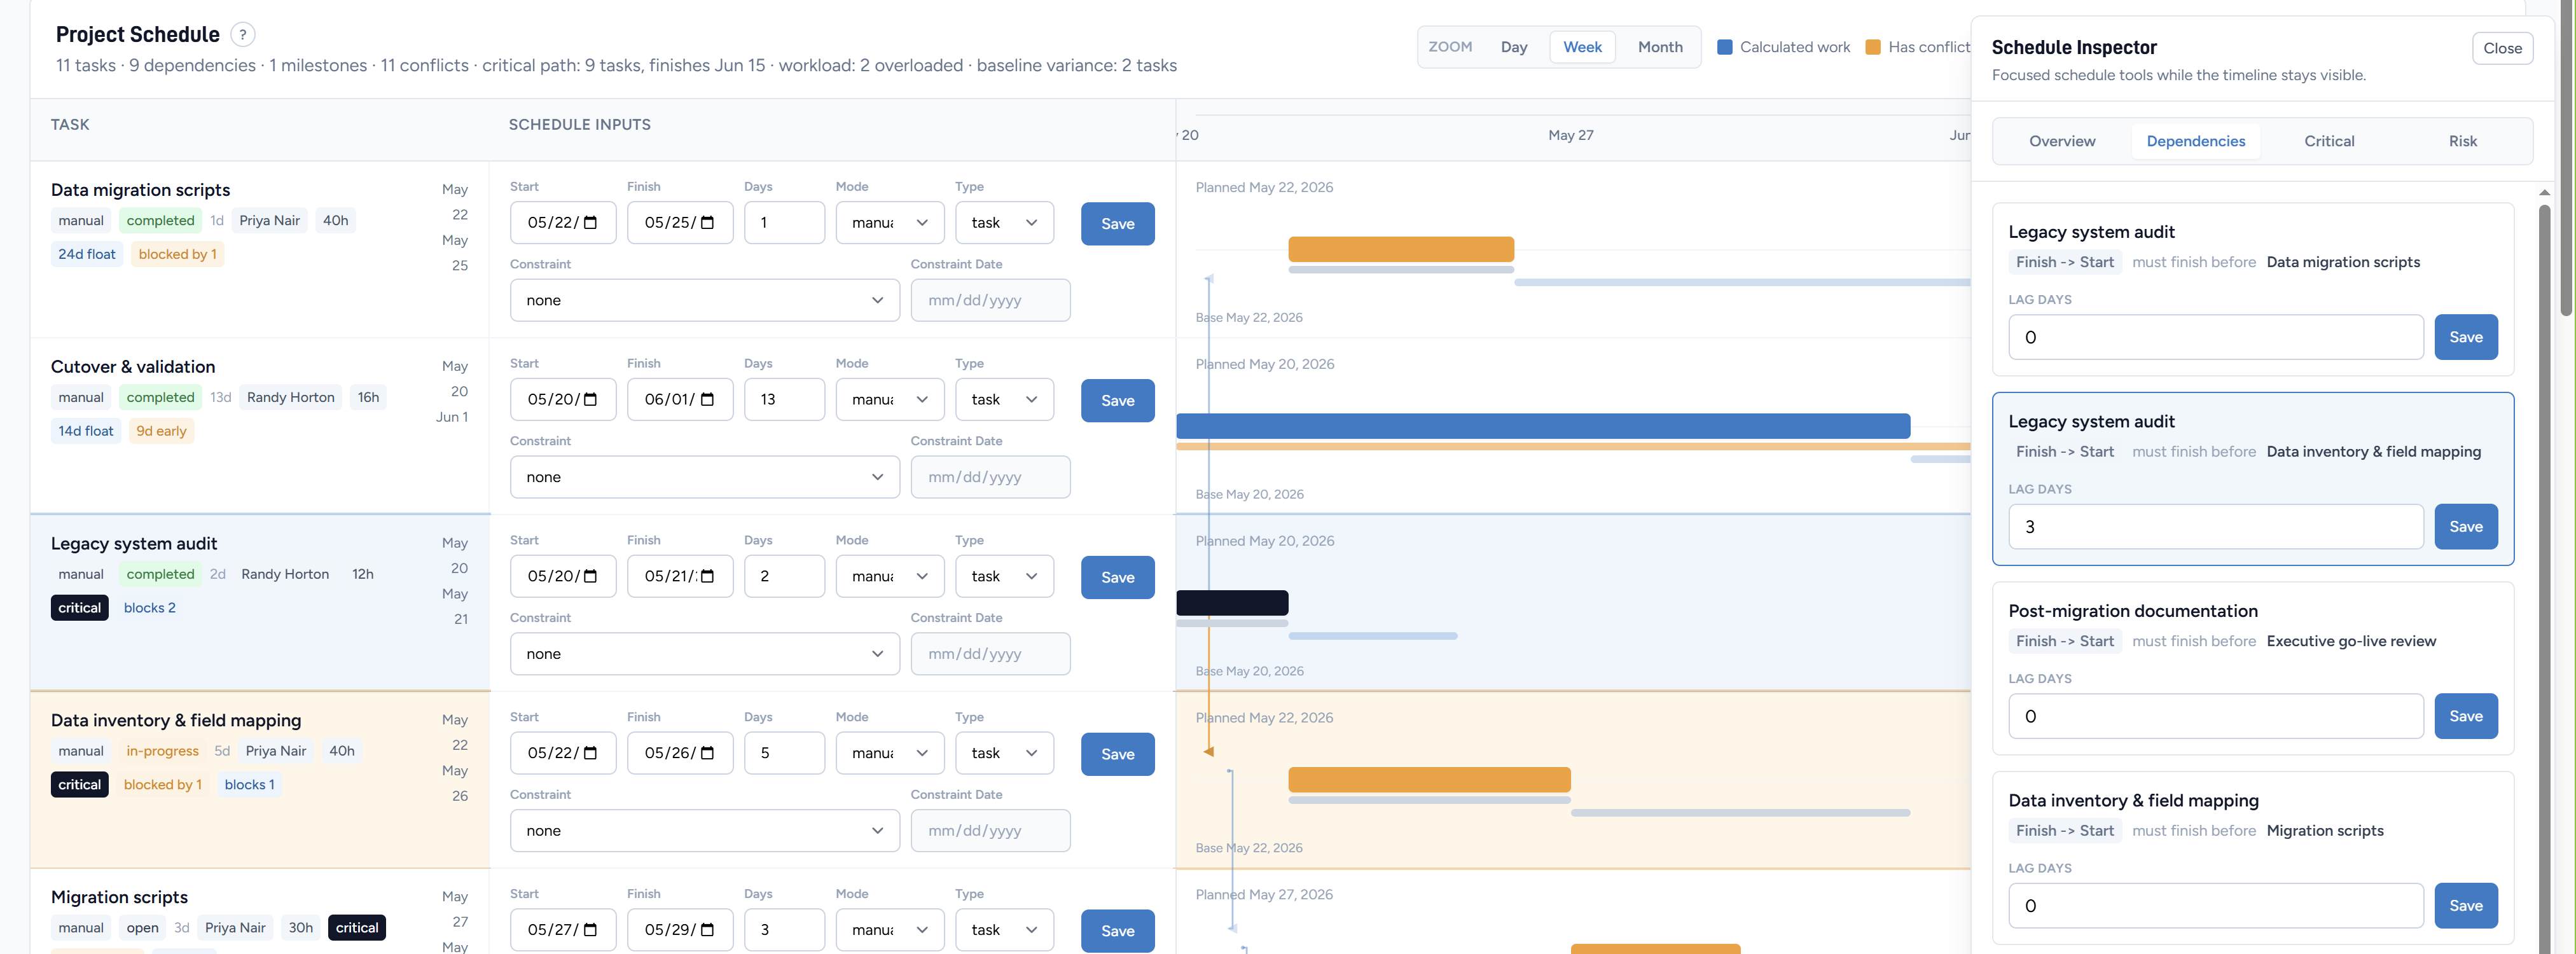The width and height of the screenshot is (2576, 954).
Task: Save the Cutover & validation schedule row
Action: 1117,400
